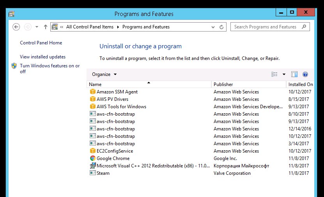The width and height of the screenshot is (324, 197).
Task: Go up one level with the Up arrow
Action: [46, 27]
